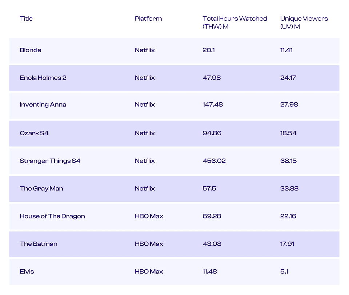Viewport: 349px width, 295px height.
Task: Click the 22.16 unique viewers value
Action: click(x=288, y=216)
